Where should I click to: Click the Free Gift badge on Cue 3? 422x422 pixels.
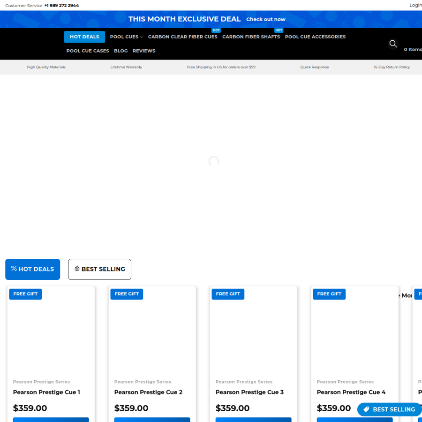[228, 294]
